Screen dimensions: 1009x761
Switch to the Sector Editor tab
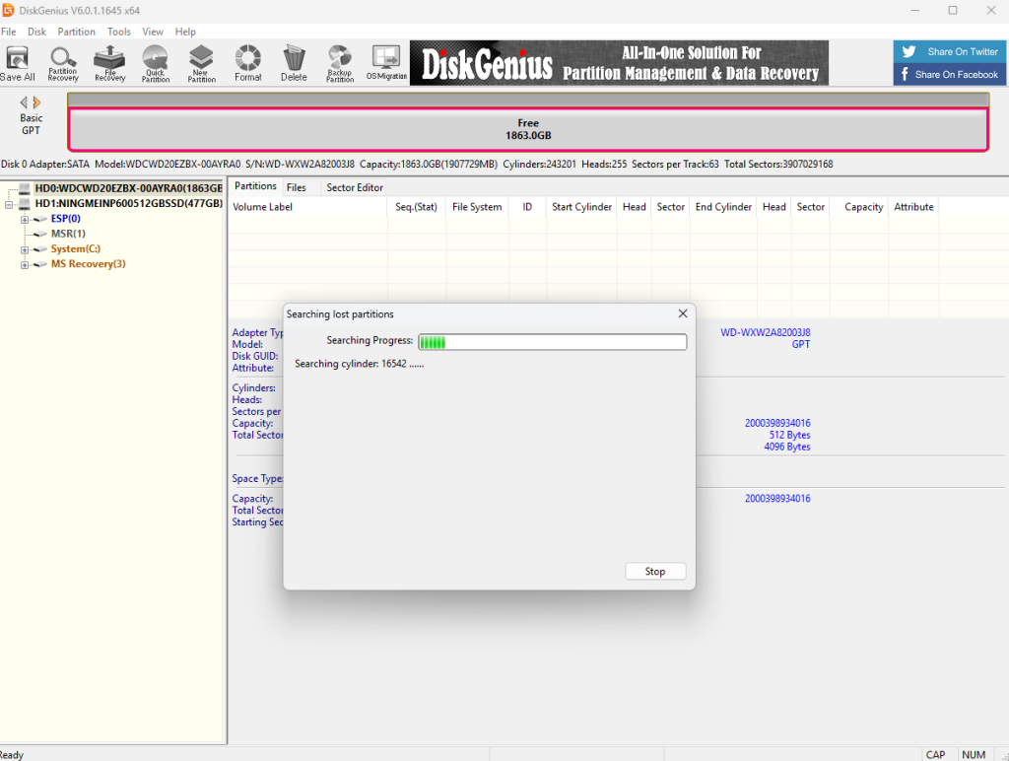355,187
